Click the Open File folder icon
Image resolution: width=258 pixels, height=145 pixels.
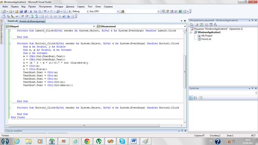click(17, 11)
